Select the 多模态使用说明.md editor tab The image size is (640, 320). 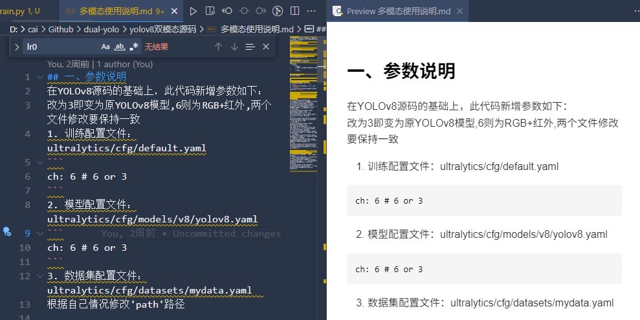point(121,12)
